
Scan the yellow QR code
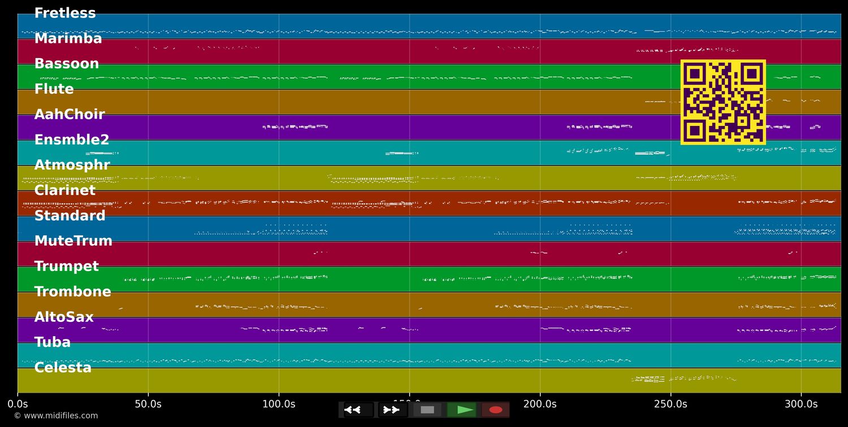pos(723,101)
